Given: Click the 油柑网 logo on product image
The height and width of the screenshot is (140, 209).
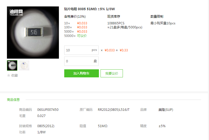Looking at the screenshot, I should click(16, 13).
